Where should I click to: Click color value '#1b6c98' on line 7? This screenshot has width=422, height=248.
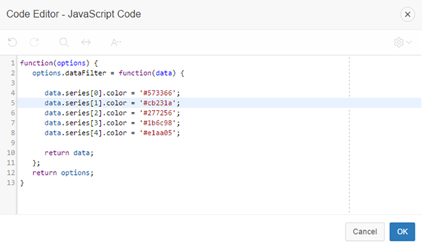158,123
